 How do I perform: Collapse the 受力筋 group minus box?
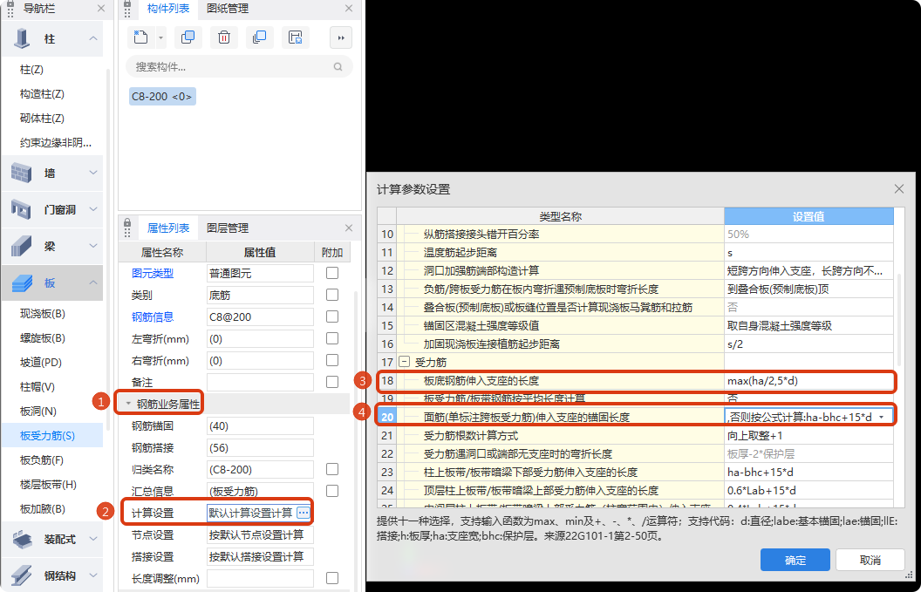pos(404,362)
